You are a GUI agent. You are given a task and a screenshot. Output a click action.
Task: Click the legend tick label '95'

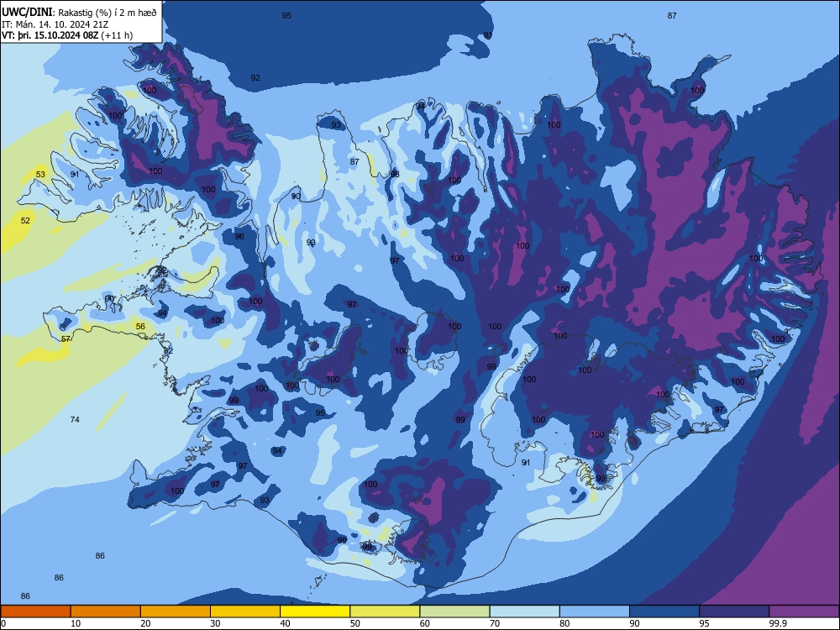point(704,623)
